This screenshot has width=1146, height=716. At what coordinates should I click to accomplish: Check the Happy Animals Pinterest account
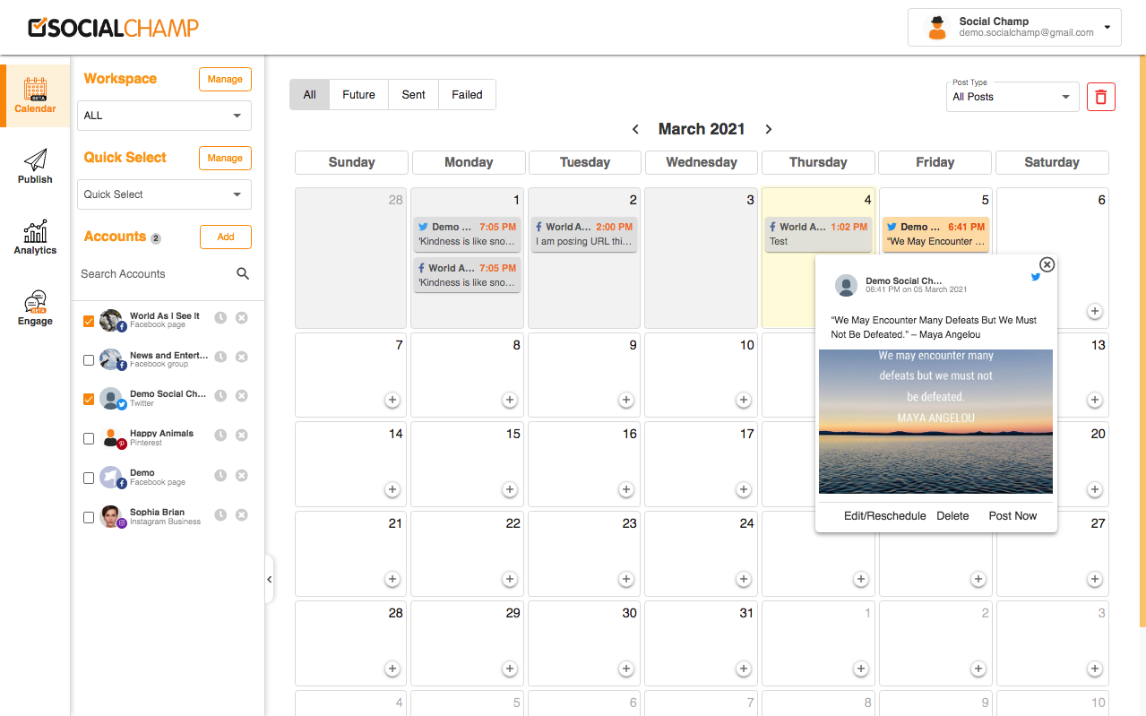pyautogui.click(x=89, y=439)
